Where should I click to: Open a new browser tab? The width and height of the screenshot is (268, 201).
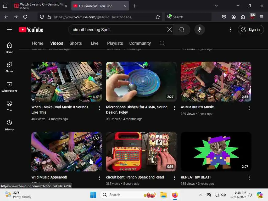tap(135, 6)
